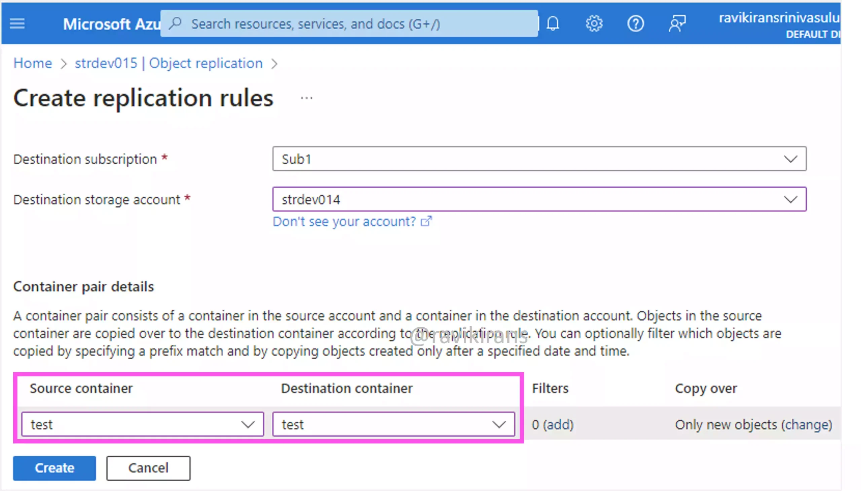
Task: Go to Home breadcrumb
Action: [33, 63]
